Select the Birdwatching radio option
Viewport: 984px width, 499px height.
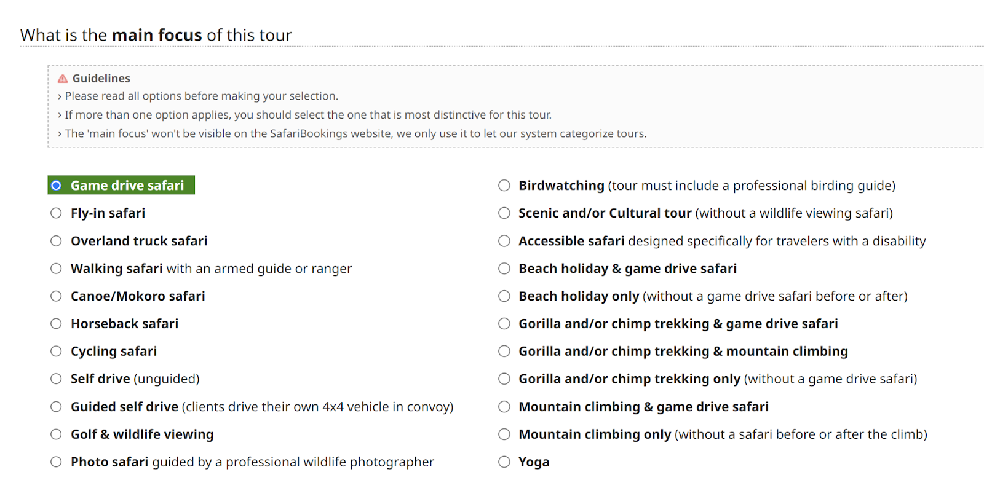tap(504, 186)
